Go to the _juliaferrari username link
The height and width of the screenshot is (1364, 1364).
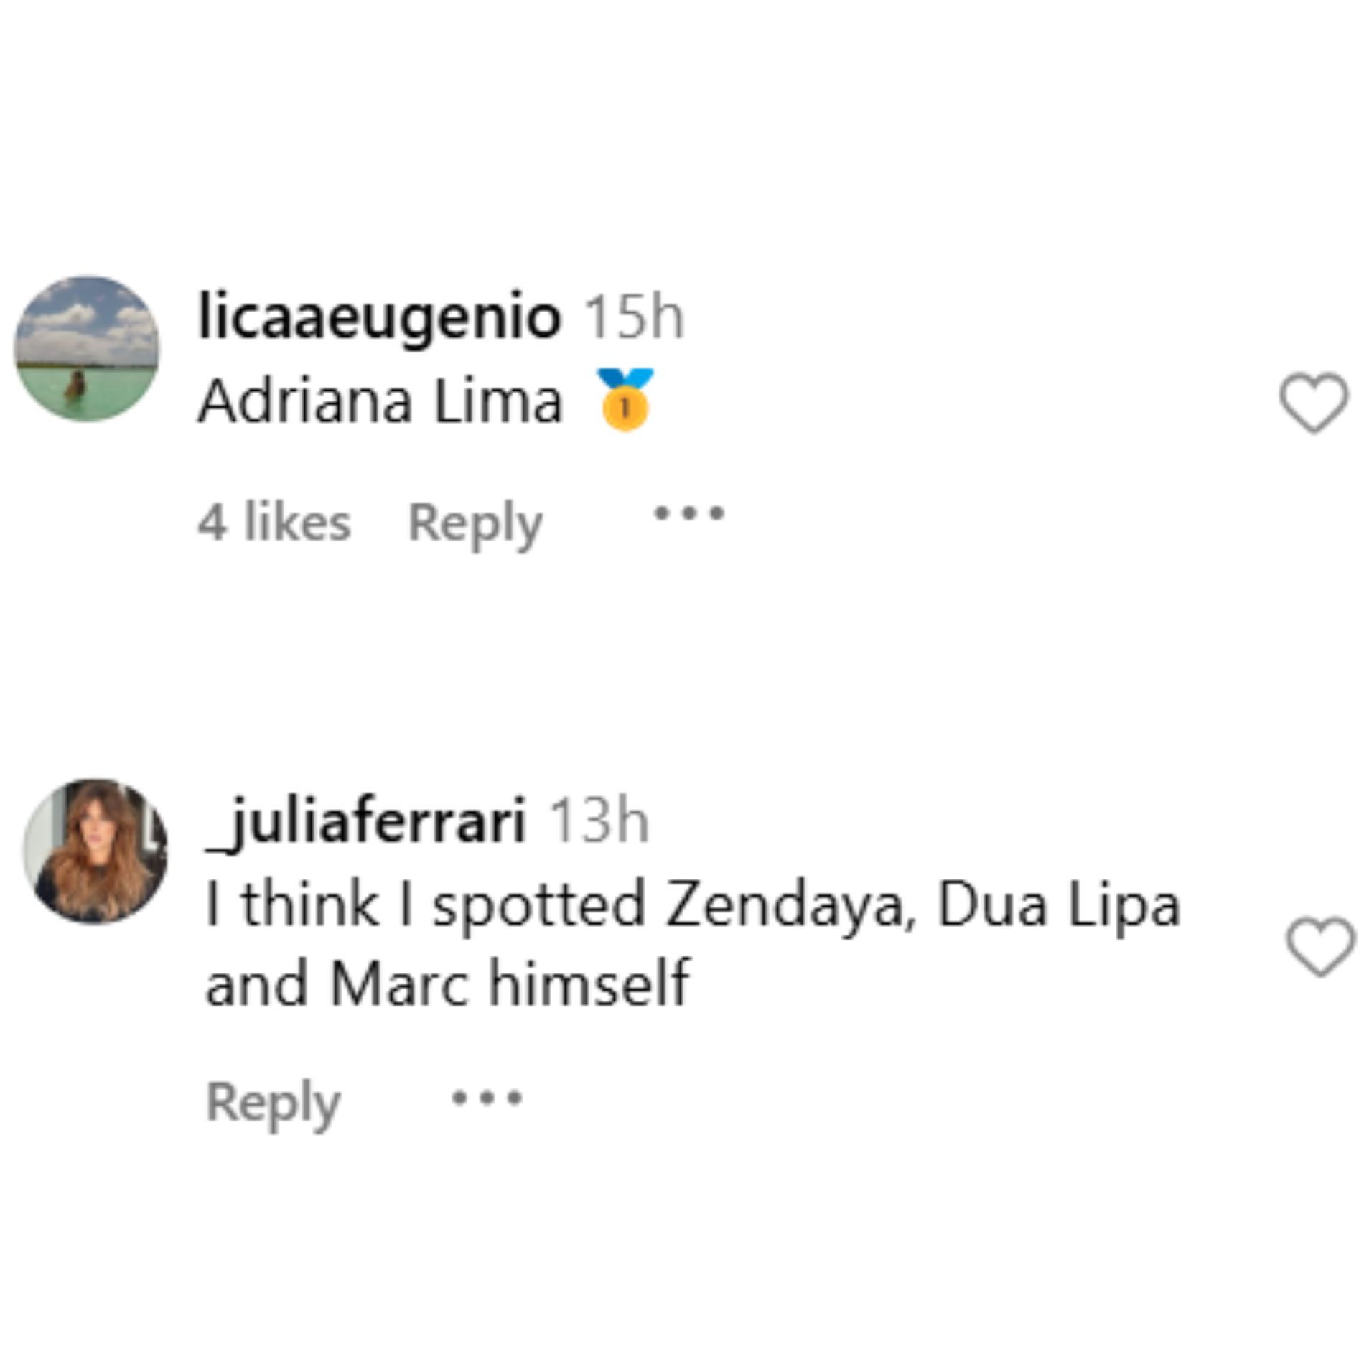tap(366, 821)
